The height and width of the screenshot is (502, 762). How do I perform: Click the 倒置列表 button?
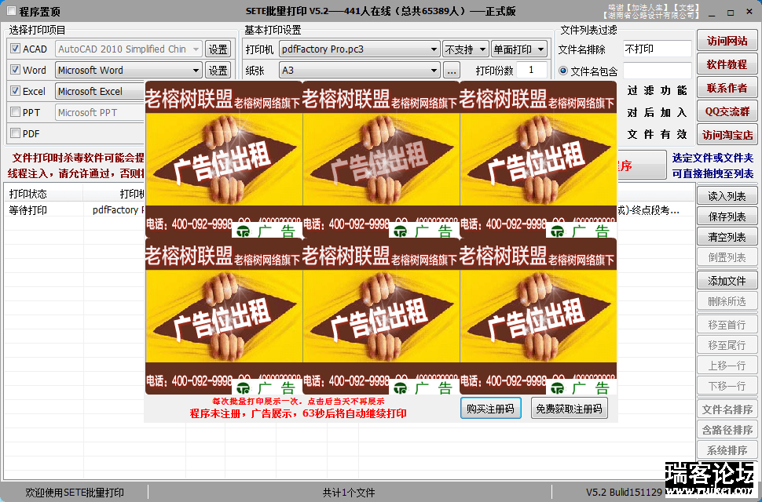point(727,257)
